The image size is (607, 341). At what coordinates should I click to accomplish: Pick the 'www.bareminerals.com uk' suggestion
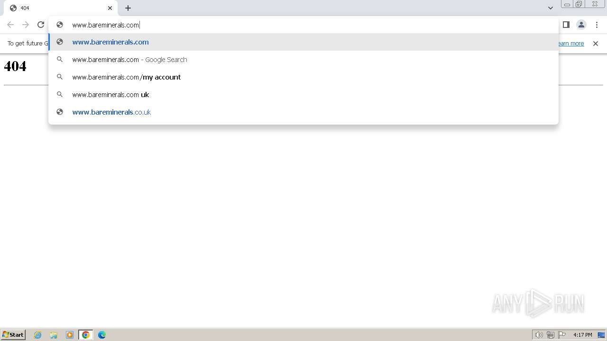click(303, 95)
